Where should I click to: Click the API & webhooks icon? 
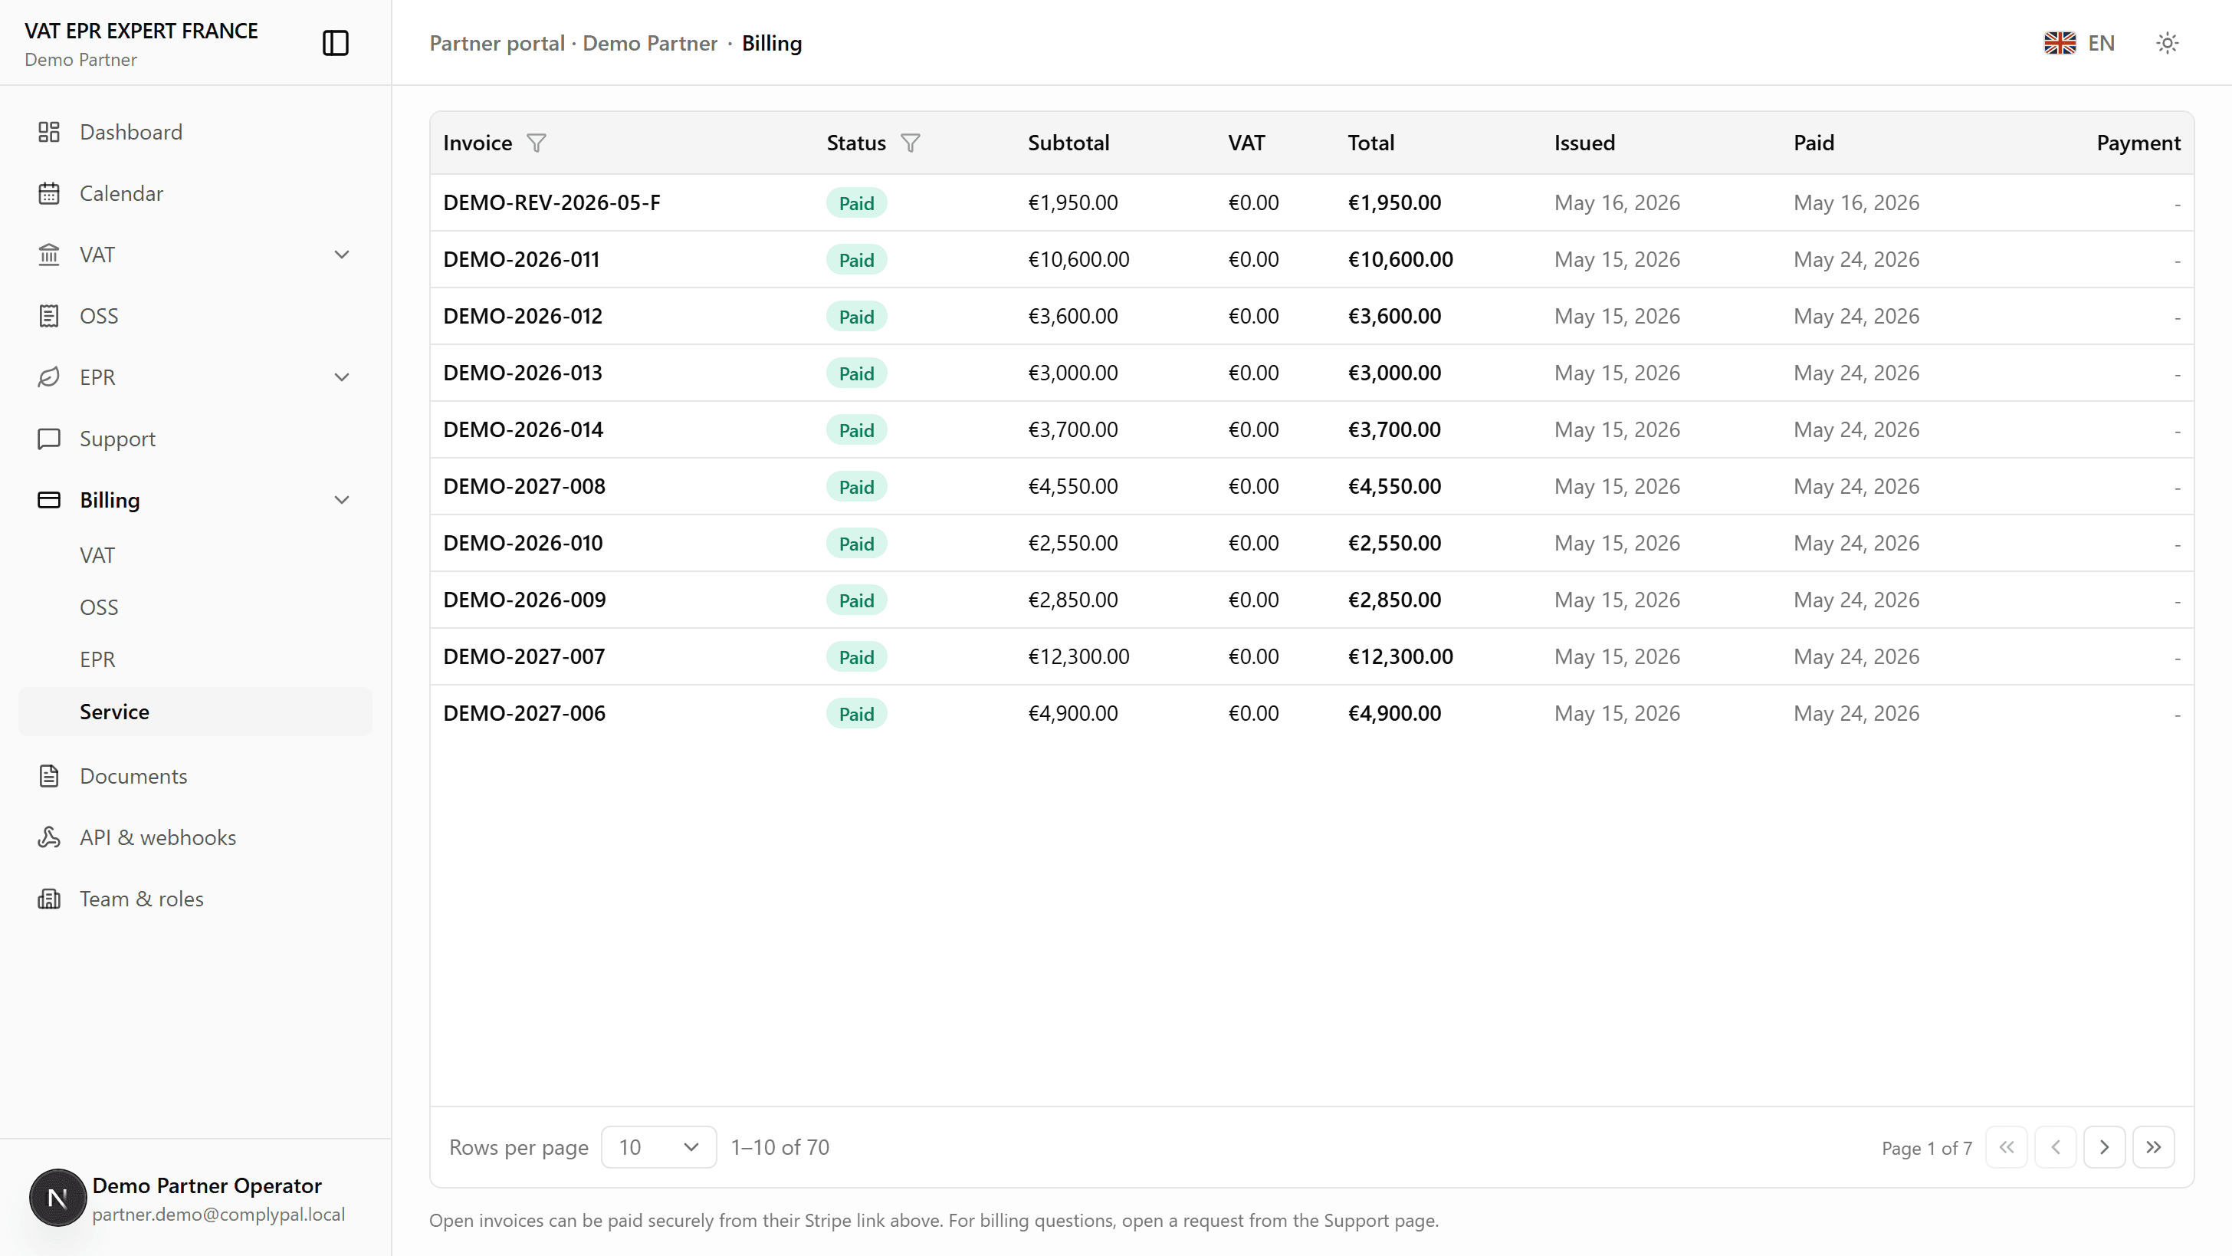[x=48, y=837]
